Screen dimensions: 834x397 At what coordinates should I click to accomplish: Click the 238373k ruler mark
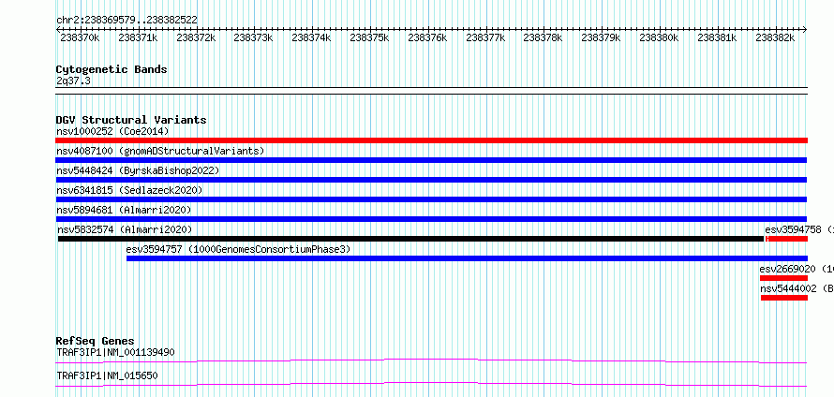pos(253,37)
